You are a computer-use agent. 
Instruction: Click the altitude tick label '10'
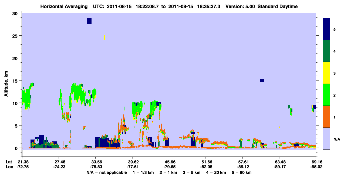click(16, 103)
